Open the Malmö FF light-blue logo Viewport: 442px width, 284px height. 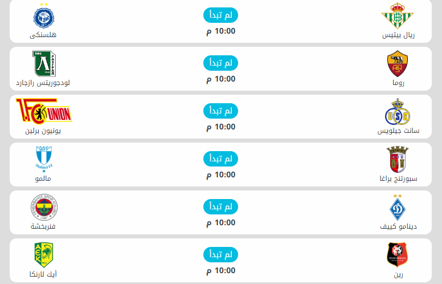(43, 159)
